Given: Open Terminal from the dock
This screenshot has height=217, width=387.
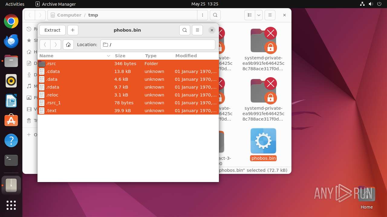Looking at the screenshot, I should pos(11,160).
